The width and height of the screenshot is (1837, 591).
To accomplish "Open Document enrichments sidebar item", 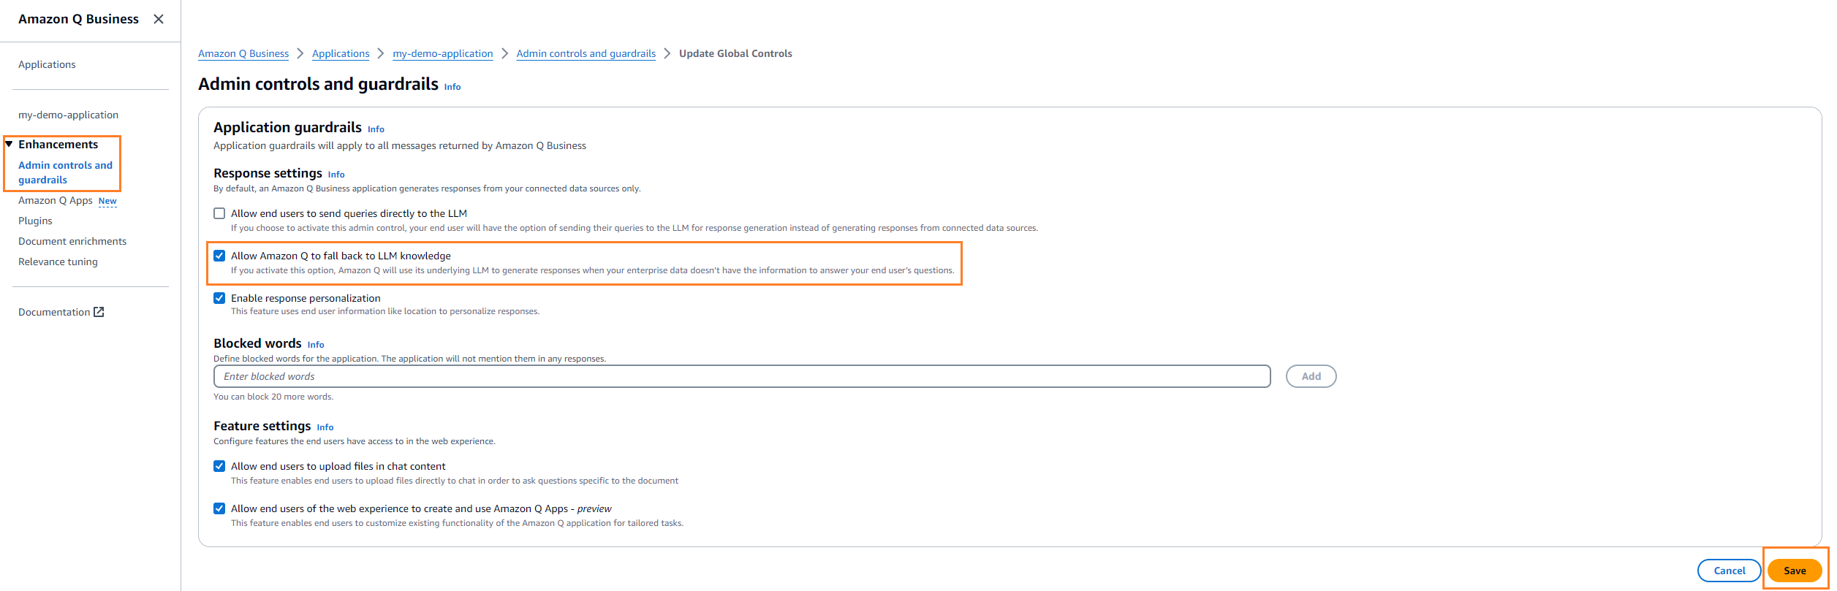I will pyautogui.click(x=72, y=241).
